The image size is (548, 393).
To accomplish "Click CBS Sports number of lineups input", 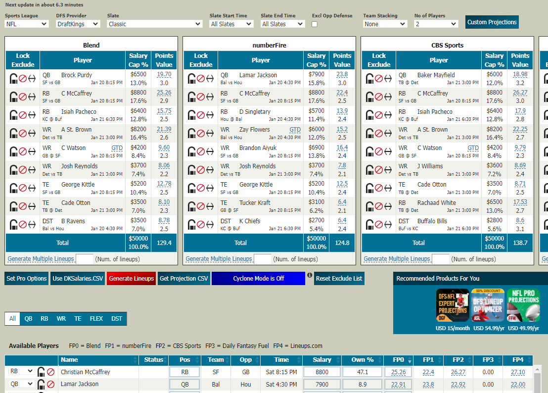I will [440, 259].
